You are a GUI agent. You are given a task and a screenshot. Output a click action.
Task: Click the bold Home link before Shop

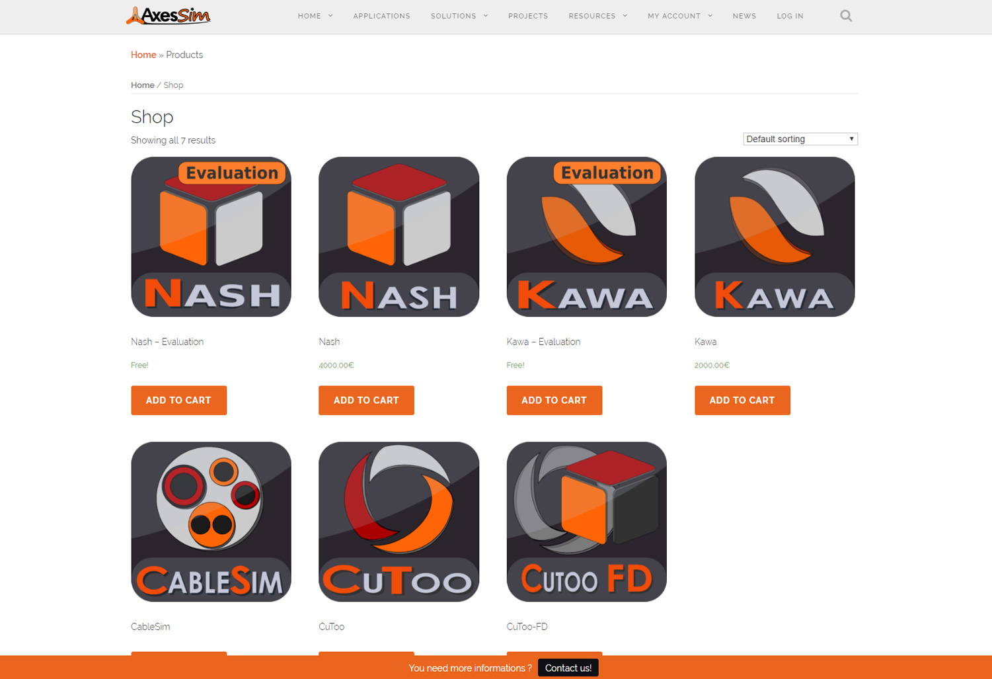coord(142,85)
